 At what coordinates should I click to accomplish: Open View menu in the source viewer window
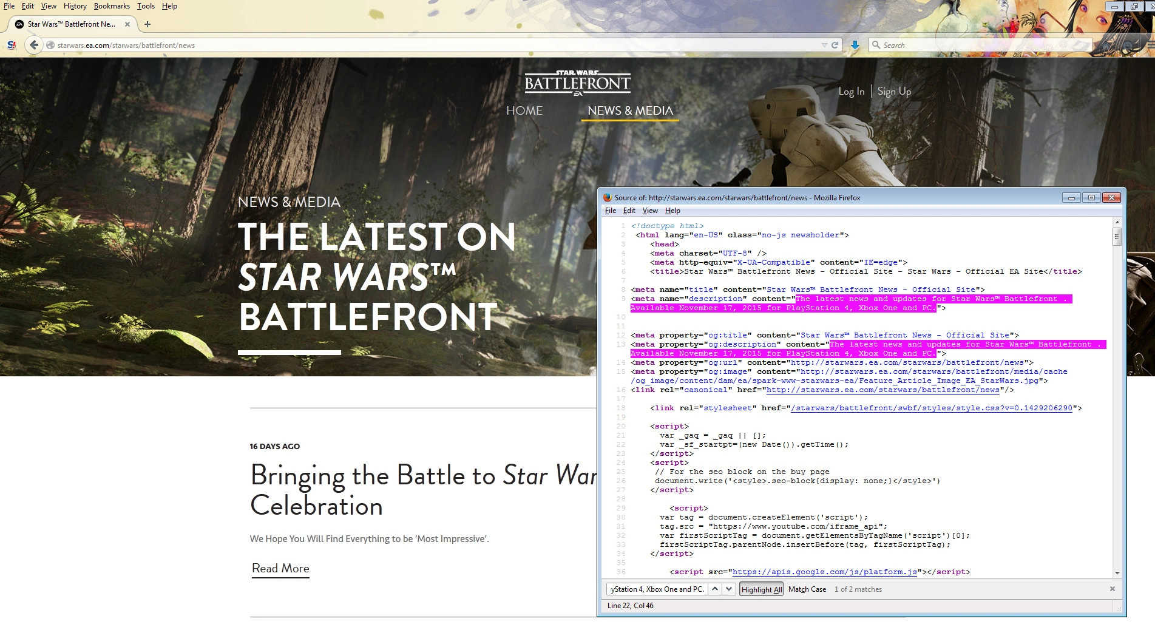click(x=650, y=211)
